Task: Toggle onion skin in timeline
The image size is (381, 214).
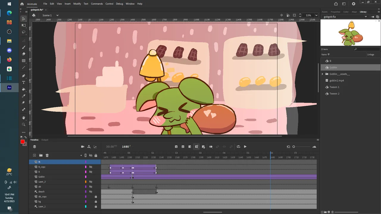Action: tap(211, 147)
